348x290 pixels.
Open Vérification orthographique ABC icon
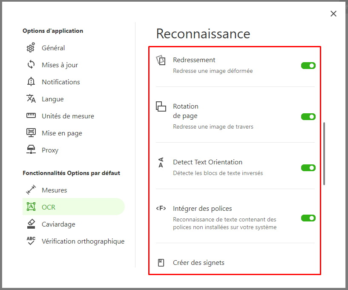(x=31, y=241)
